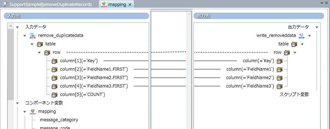This screenshot has height=129, width=330.
Task: Switch to SupportSampleRemoveDuplicateRecords tab
Action: coord(48,5)
